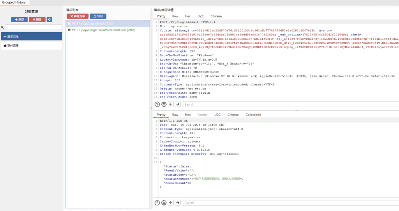Switch request viewer to U2C tab
Viewport: 399px width, 211px height.
click(201, 16)
